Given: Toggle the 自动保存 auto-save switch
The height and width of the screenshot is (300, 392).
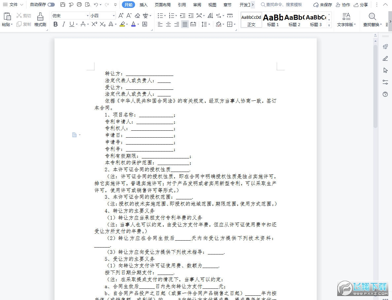Looking at the screenshot, I should (51, 5).
